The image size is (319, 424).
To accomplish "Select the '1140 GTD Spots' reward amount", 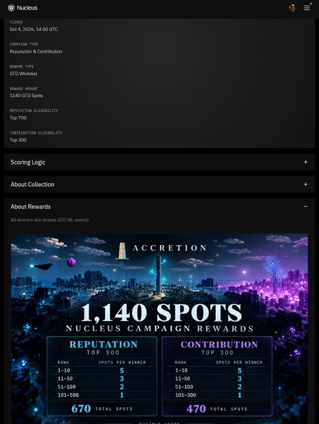I will click(26, 96).
